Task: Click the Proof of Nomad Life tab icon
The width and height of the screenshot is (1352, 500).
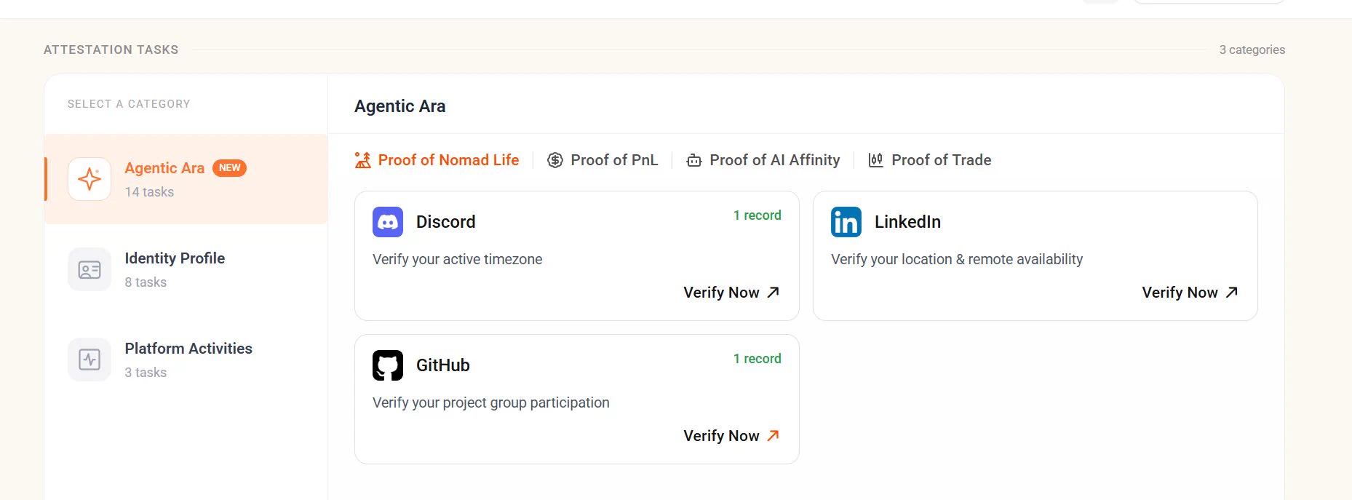Action: [362, 160]
